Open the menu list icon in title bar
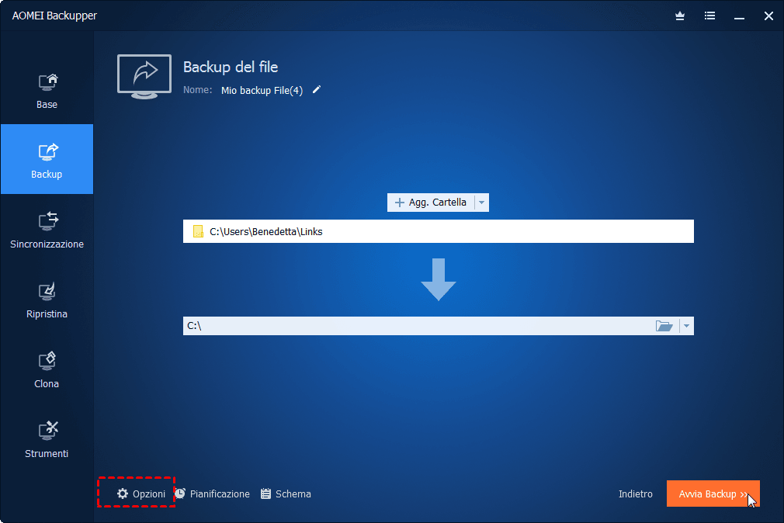The height and width of the screenshot is (523, 784). click(709, 16)
